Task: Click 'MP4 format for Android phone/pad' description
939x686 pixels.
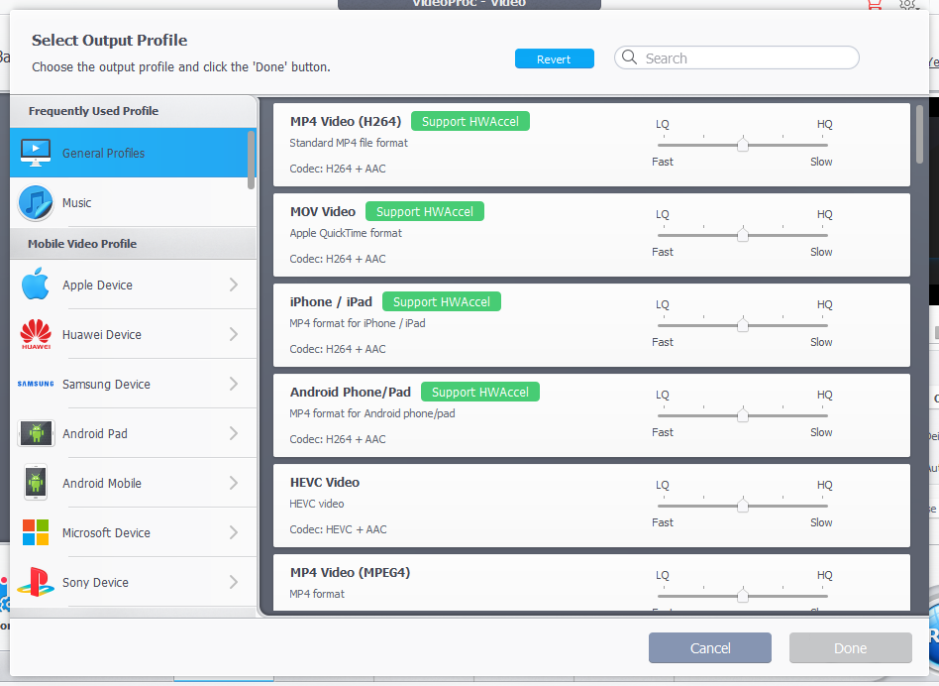Action: pos(371,413)
